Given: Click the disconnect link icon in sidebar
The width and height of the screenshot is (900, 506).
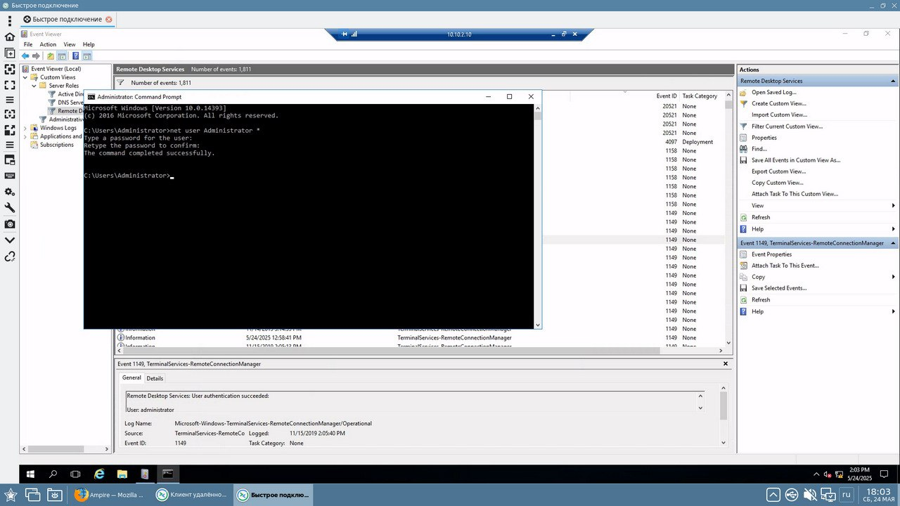Looking at the screenshot, I should tap(10, 257).
